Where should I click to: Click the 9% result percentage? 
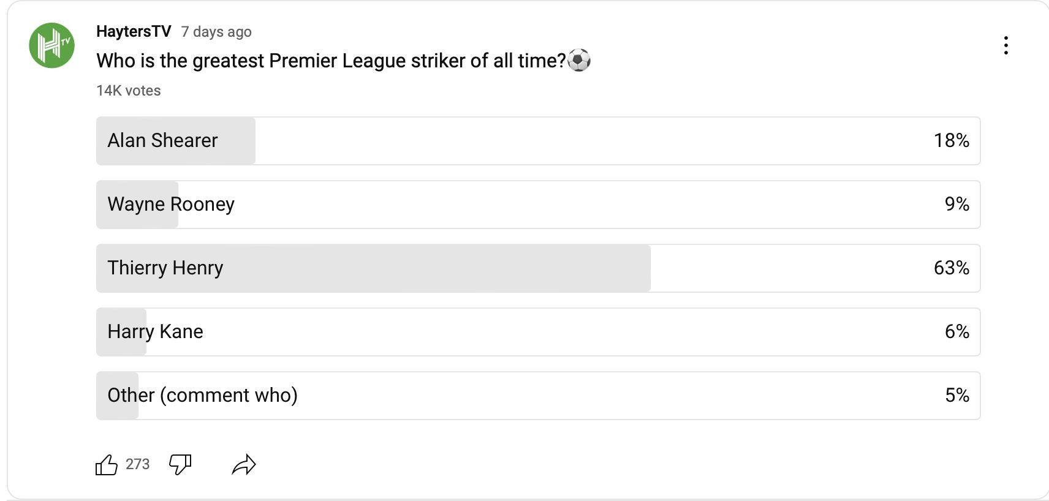pyautogui.click(x=956, y=205)
